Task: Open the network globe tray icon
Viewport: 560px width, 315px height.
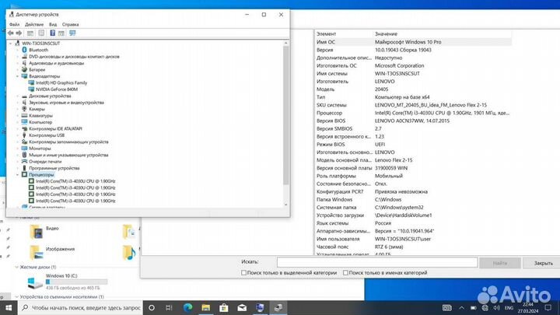Action: (x=485, y=307)
